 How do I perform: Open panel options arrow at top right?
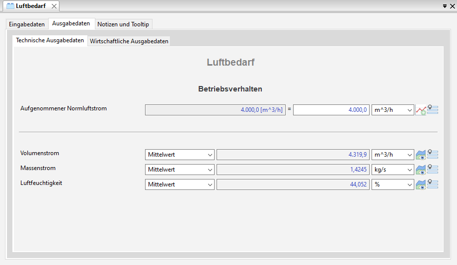(x=445, y=6)
